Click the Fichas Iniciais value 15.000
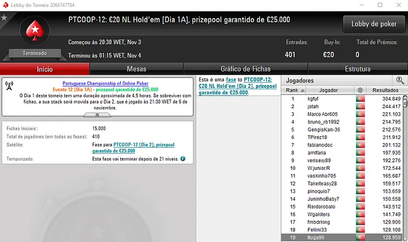Viewport: 408px width, 242px height. click(x=99, y=128)
